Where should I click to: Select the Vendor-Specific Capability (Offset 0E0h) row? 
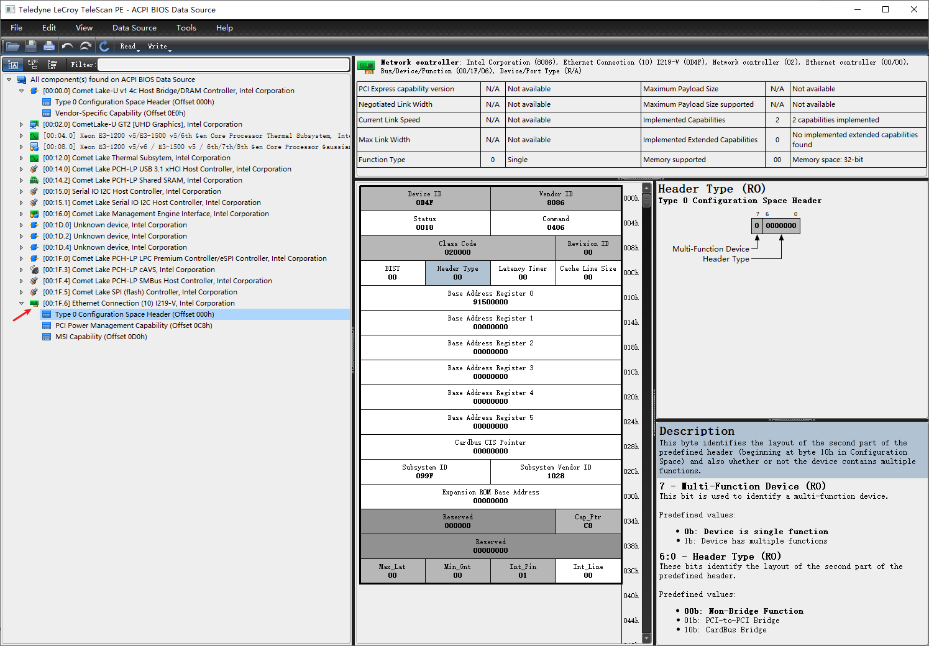(x=121, y=113)
